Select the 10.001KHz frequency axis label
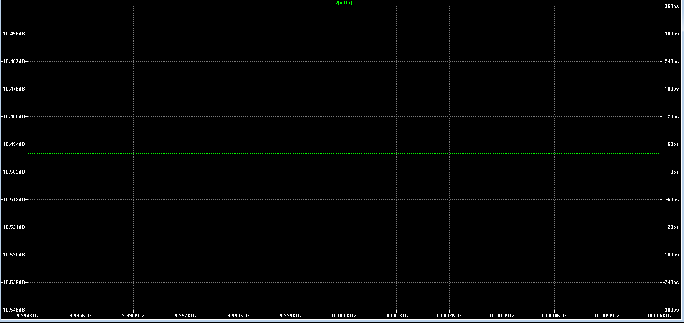This screenshot has height=323, width=684. coord(396,315)
